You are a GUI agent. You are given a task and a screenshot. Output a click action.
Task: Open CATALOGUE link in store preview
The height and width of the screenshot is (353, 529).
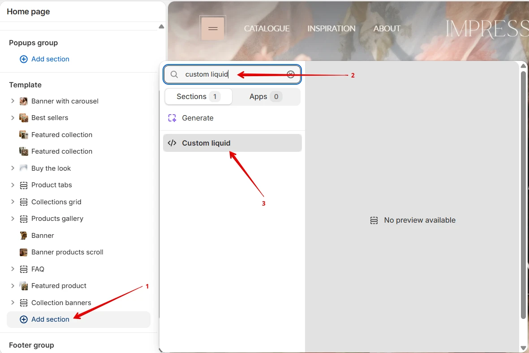tap(267, 29)
